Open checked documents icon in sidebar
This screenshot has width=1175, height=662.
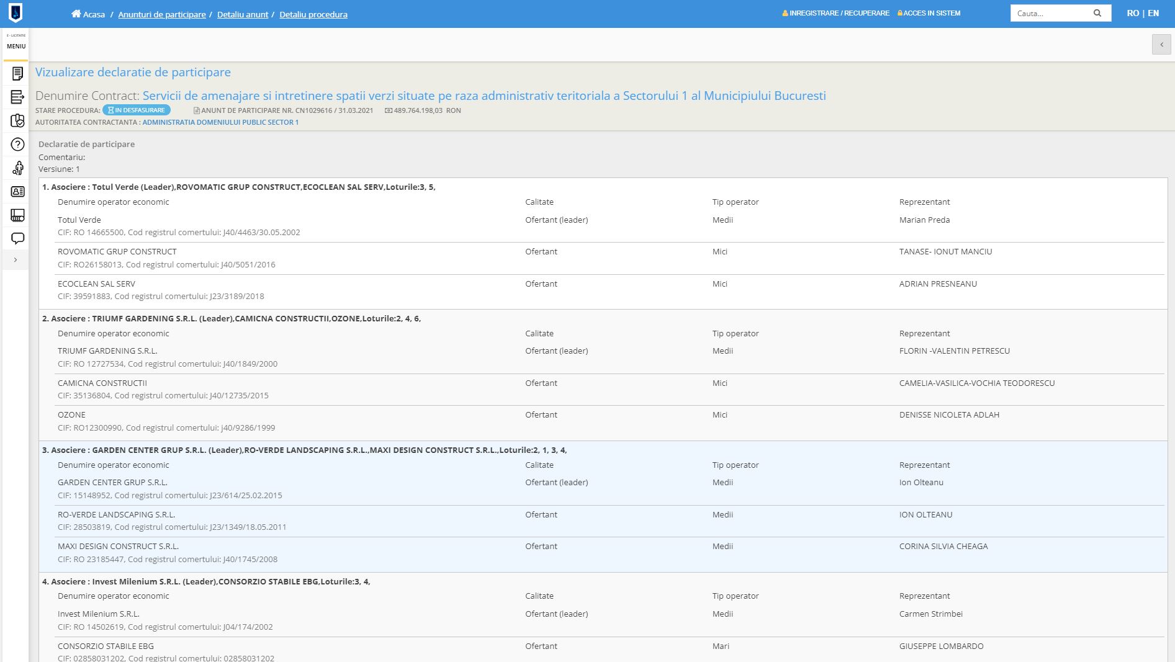pyautogui.click(x=17, y=120)
